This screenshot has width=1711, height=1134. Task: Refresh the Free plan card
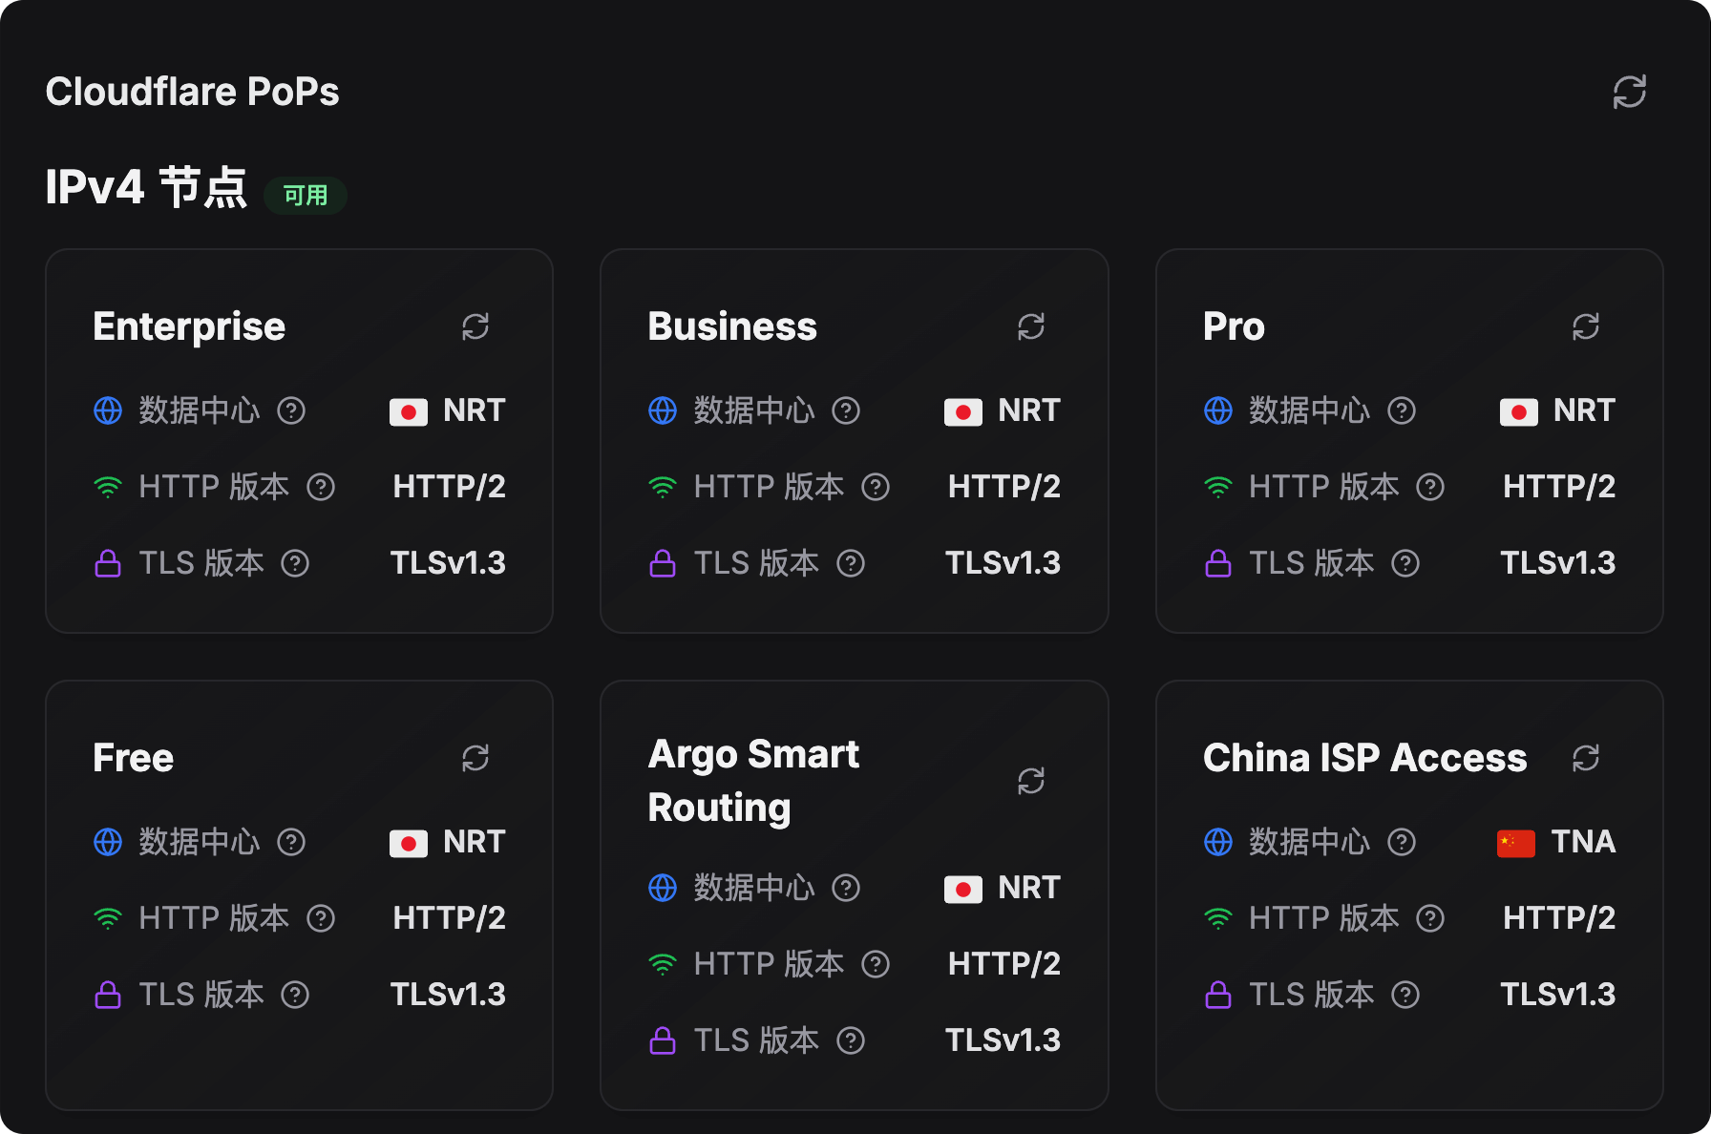click(x=475, y=759)
